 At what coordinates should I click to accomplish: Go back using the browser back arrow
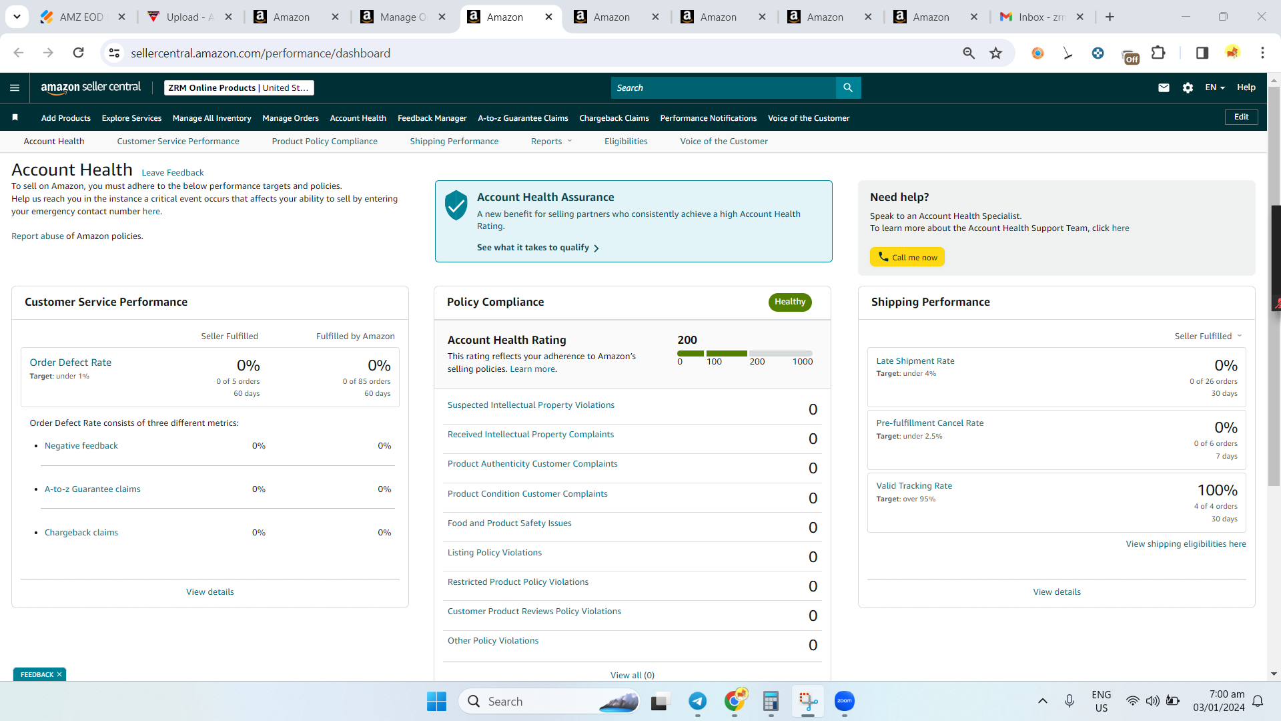[19, 53]
